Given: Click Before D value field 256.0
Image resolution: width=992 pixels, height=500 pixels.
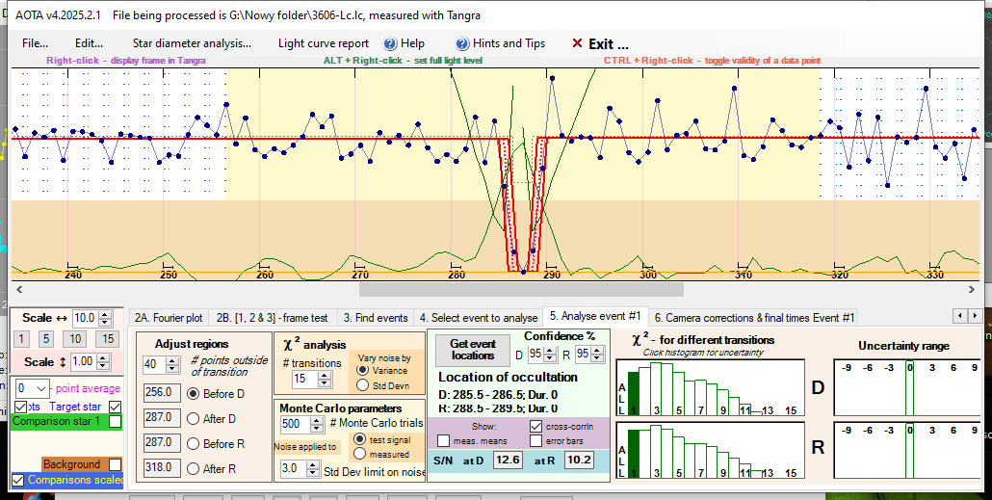Looking at the screenshot, I should (162, 392).
